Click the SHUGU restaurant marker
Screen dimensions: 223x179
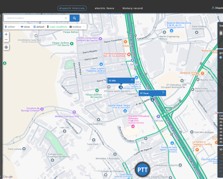pos(125,42)
